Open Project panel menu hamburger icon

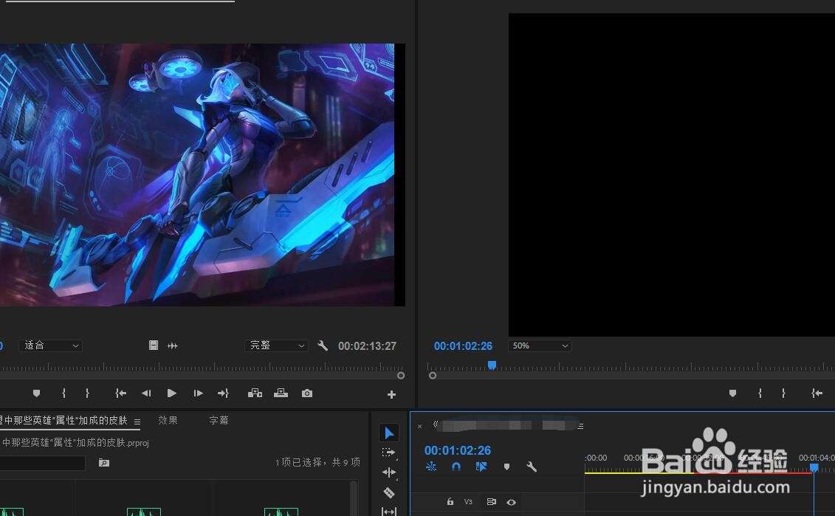coord(137,422)
